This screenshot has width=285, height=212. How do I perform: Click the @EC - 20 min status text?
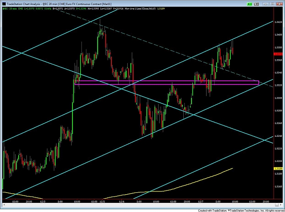[10, 9]
